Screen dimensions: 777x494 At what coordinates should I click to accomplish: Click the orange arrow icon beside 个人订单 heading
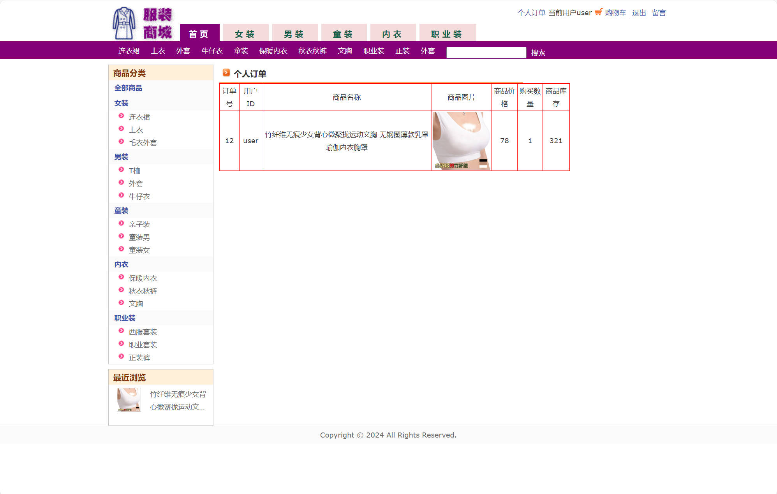[226, 73]
